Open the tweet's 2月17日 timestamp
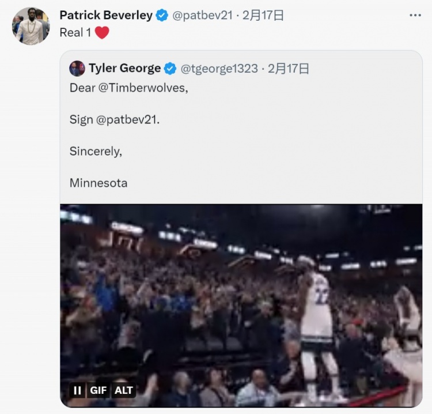This screenshot has width=432, height=414. click(263, 15)
